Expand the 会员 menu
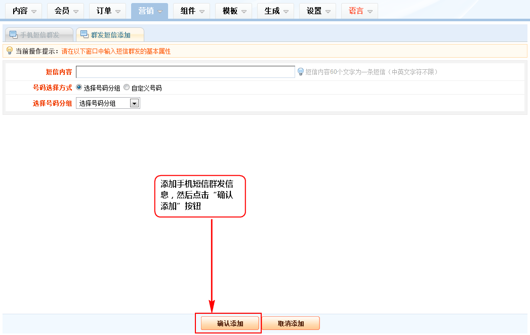 (x=66, y=11)
